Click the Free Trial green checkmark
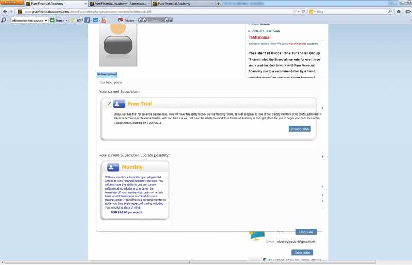This screenshot has height=265, width=412. tap(109, 104)
